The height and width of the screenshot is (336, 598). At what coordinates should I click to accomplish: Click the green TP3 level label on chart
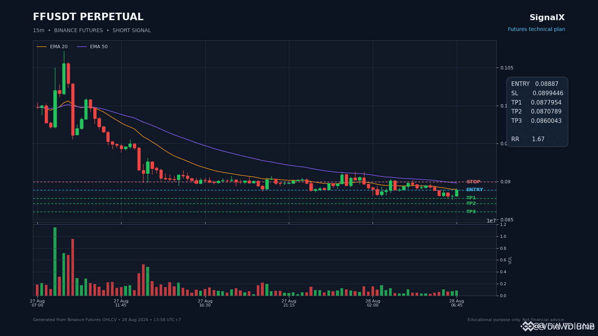click(471, 212)
